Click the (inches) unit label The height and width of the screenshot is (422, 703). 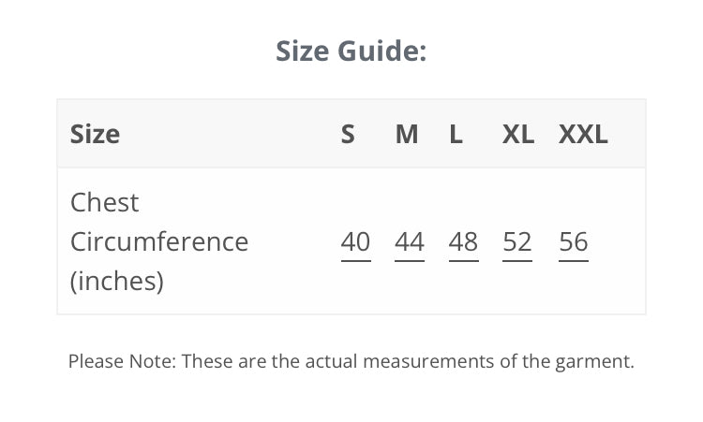click(117, 281)
